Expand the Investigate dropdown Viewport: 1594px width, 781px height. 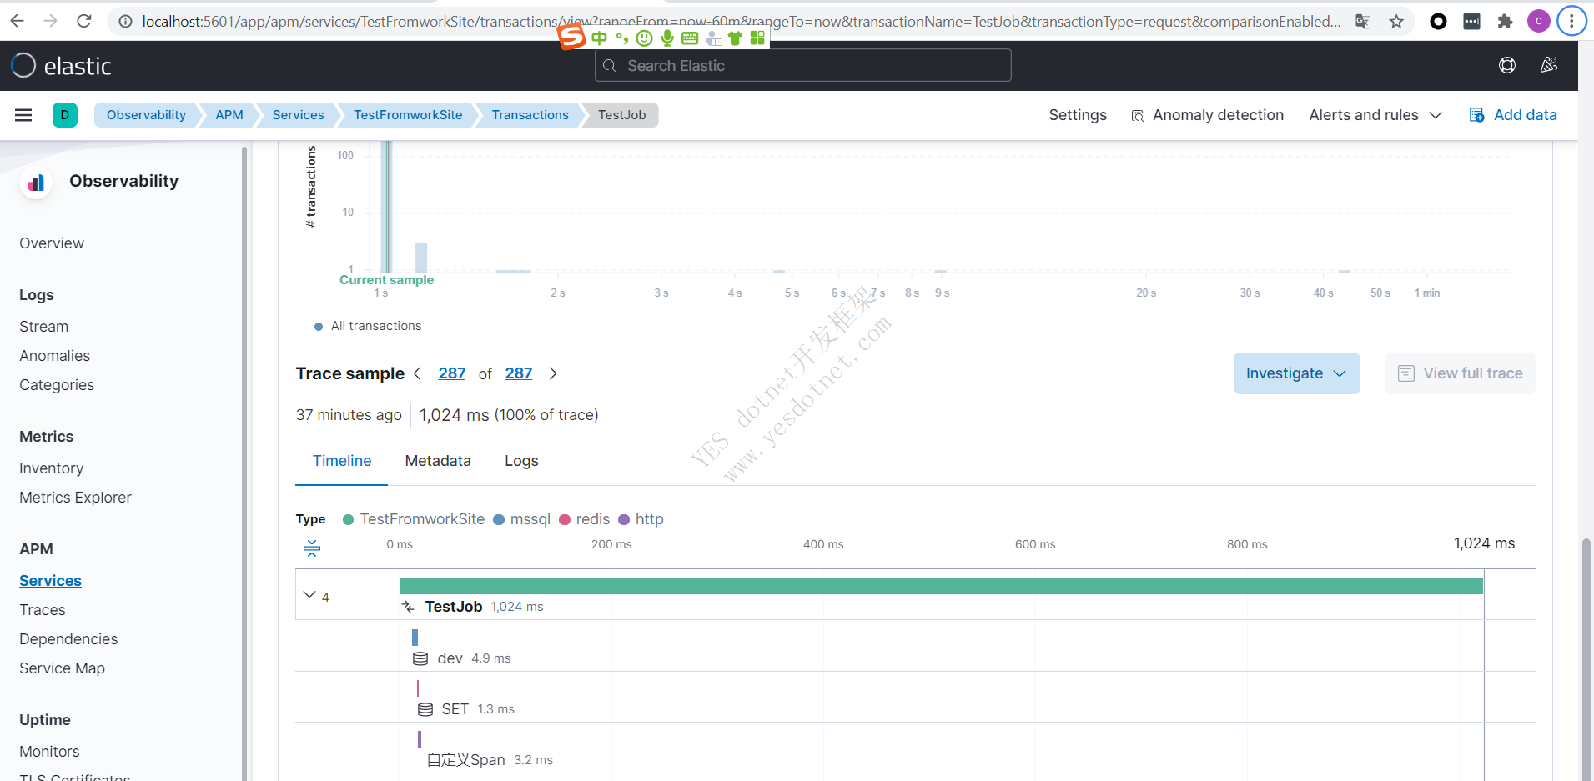pos(1296,373)
